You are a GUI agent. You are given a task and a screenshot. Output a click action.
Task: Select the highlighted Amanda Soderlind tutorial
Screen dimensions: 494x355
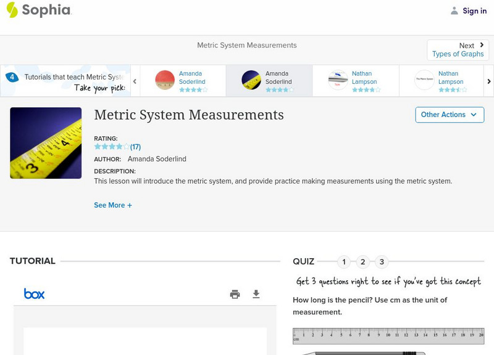coord(269,80)
